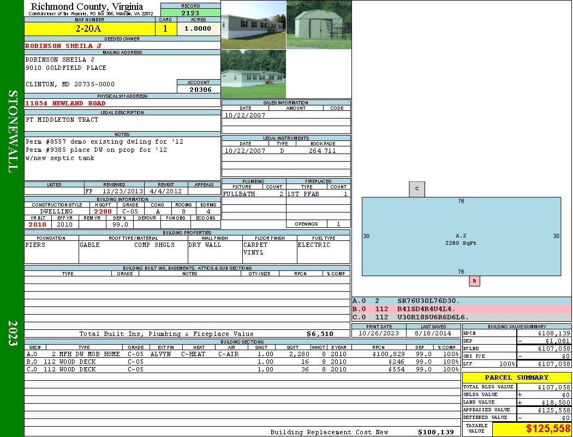Select the gray C section in sketch
The image size is (573, 437).
coord(417,189)
